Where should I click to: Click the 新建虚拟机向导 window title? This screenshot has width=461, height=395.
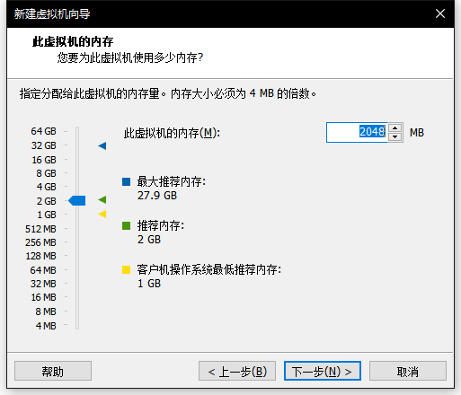(52, 13)
